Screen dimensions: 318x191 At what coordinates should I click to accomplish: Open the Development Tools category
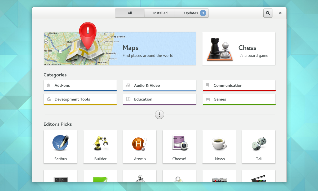80,99
